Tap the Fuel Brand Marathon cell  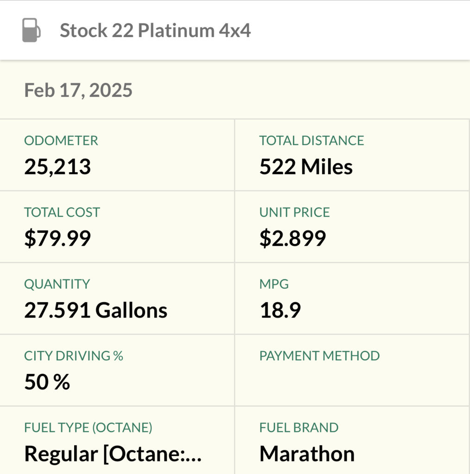pyautogui.click(x=352, y=441)
